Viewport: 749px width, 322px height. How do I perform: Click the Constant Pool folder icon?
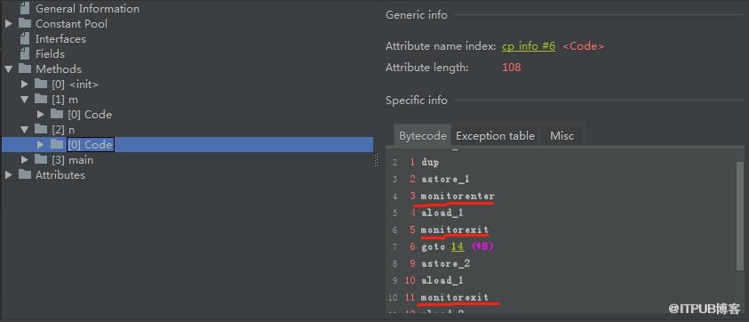[x=25, y=23]
